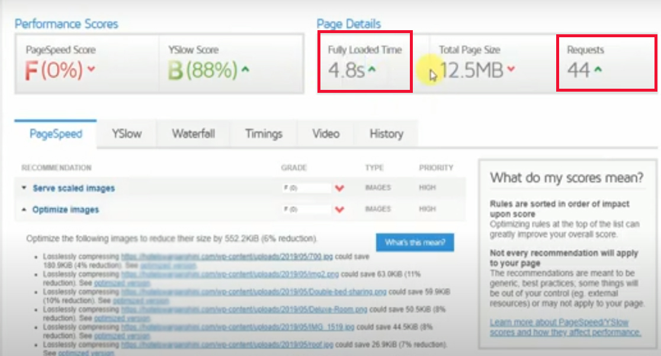Screen dimensions: 661x356
Task: Switch to the History tab
Action: (386, 134)
